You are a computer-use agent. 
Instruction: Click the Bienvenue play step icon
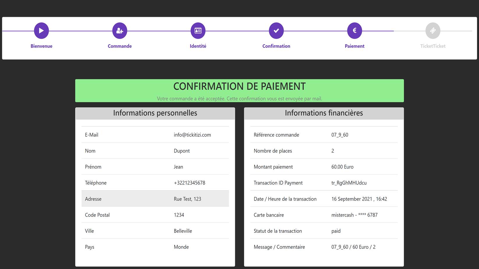(41, 31)
